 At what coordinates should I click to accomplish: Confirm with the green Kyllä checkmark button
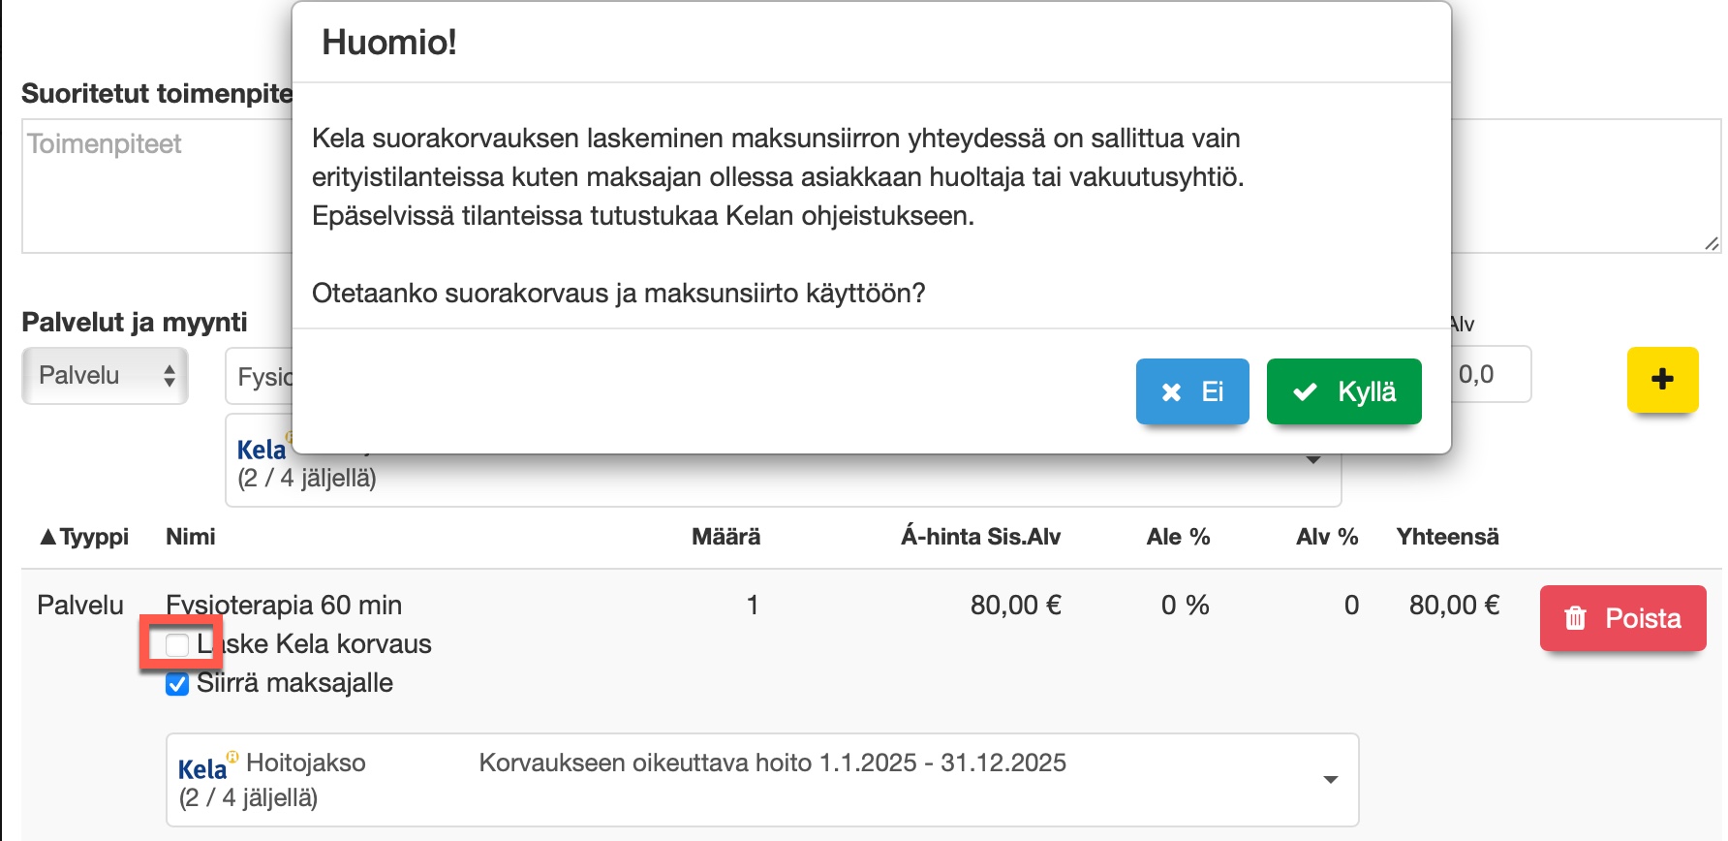[1343, 391]
